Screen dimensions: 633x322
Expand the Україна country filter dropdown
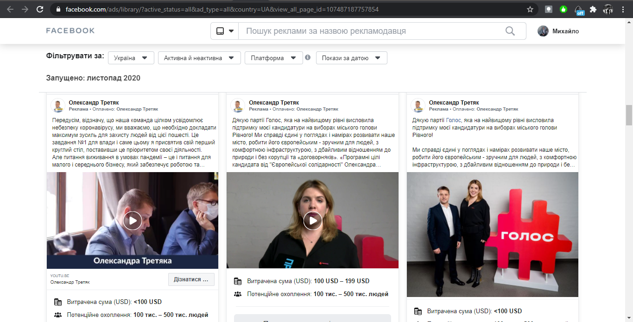(131, 58)
